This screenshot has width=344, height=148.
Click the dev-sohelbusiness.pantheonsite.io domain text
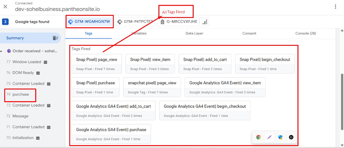point(57,9)
